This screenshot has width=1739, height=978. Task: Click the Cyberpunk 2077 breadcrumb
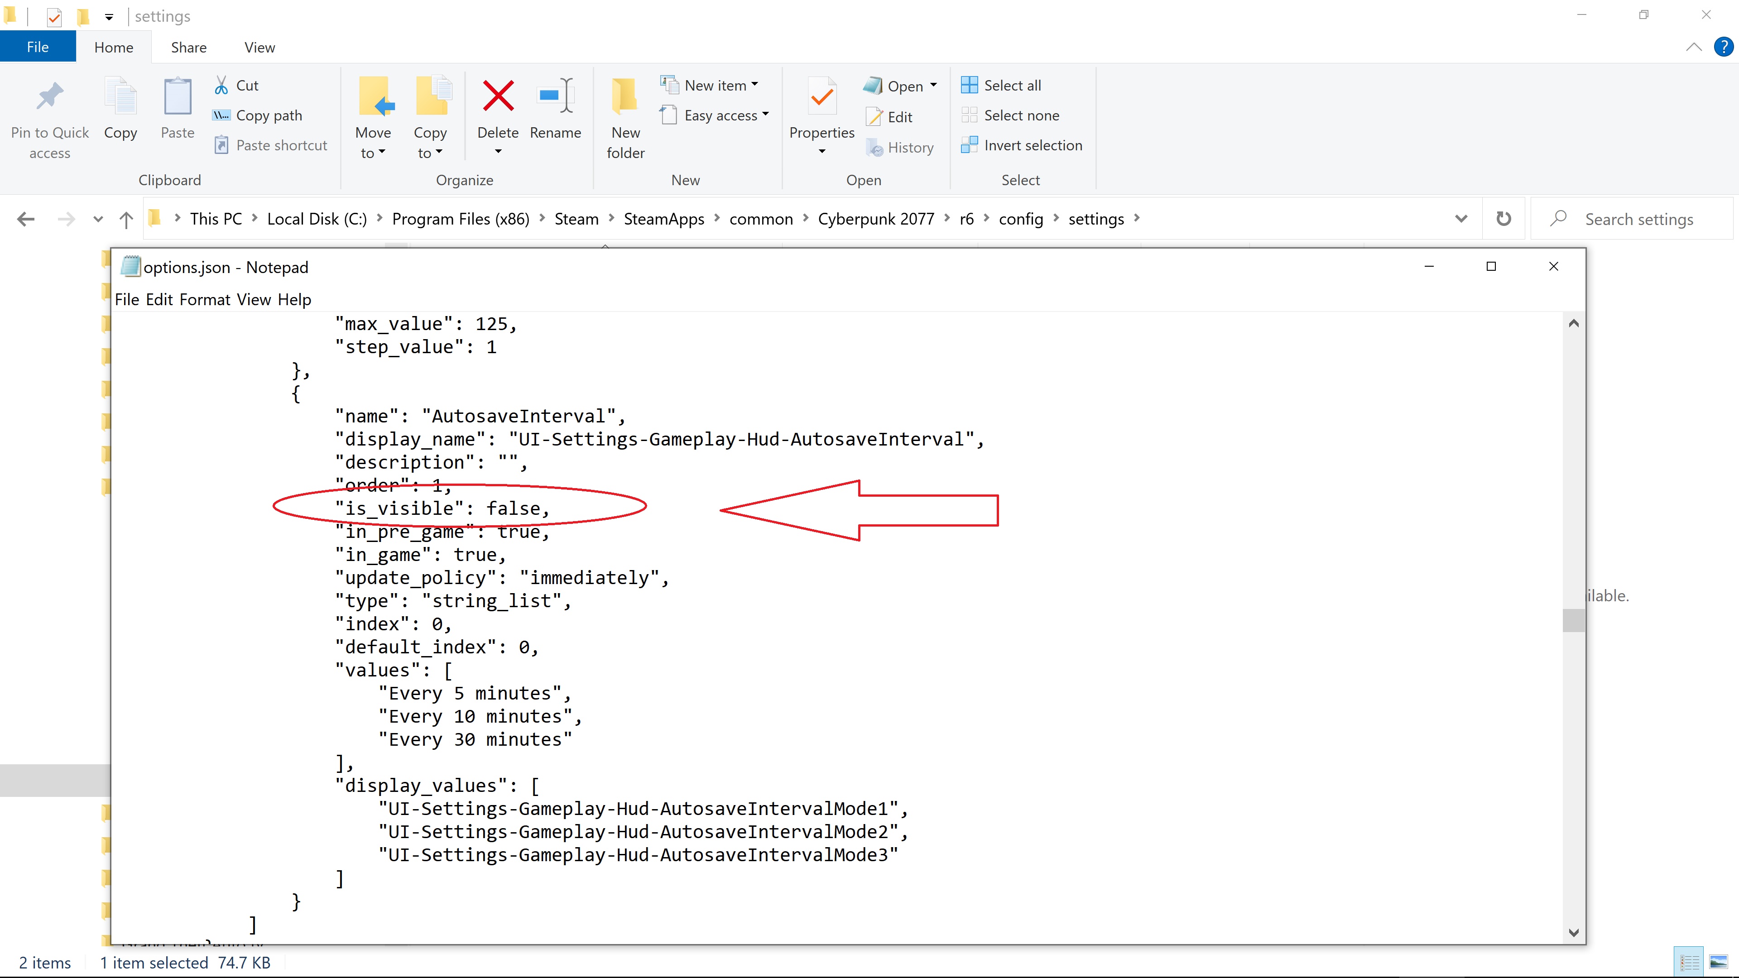click(875, 219)
